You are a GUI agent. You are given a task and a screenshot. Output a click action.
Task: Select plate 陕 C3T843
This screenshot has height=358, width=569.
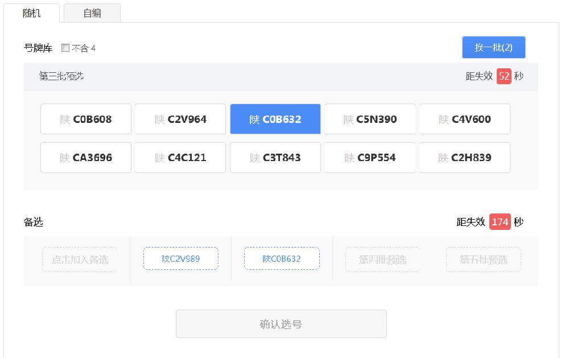tap(275, 158)
